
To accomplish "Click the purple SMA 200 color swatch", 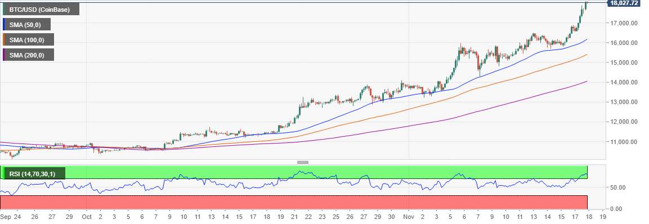I will (4, 55).
